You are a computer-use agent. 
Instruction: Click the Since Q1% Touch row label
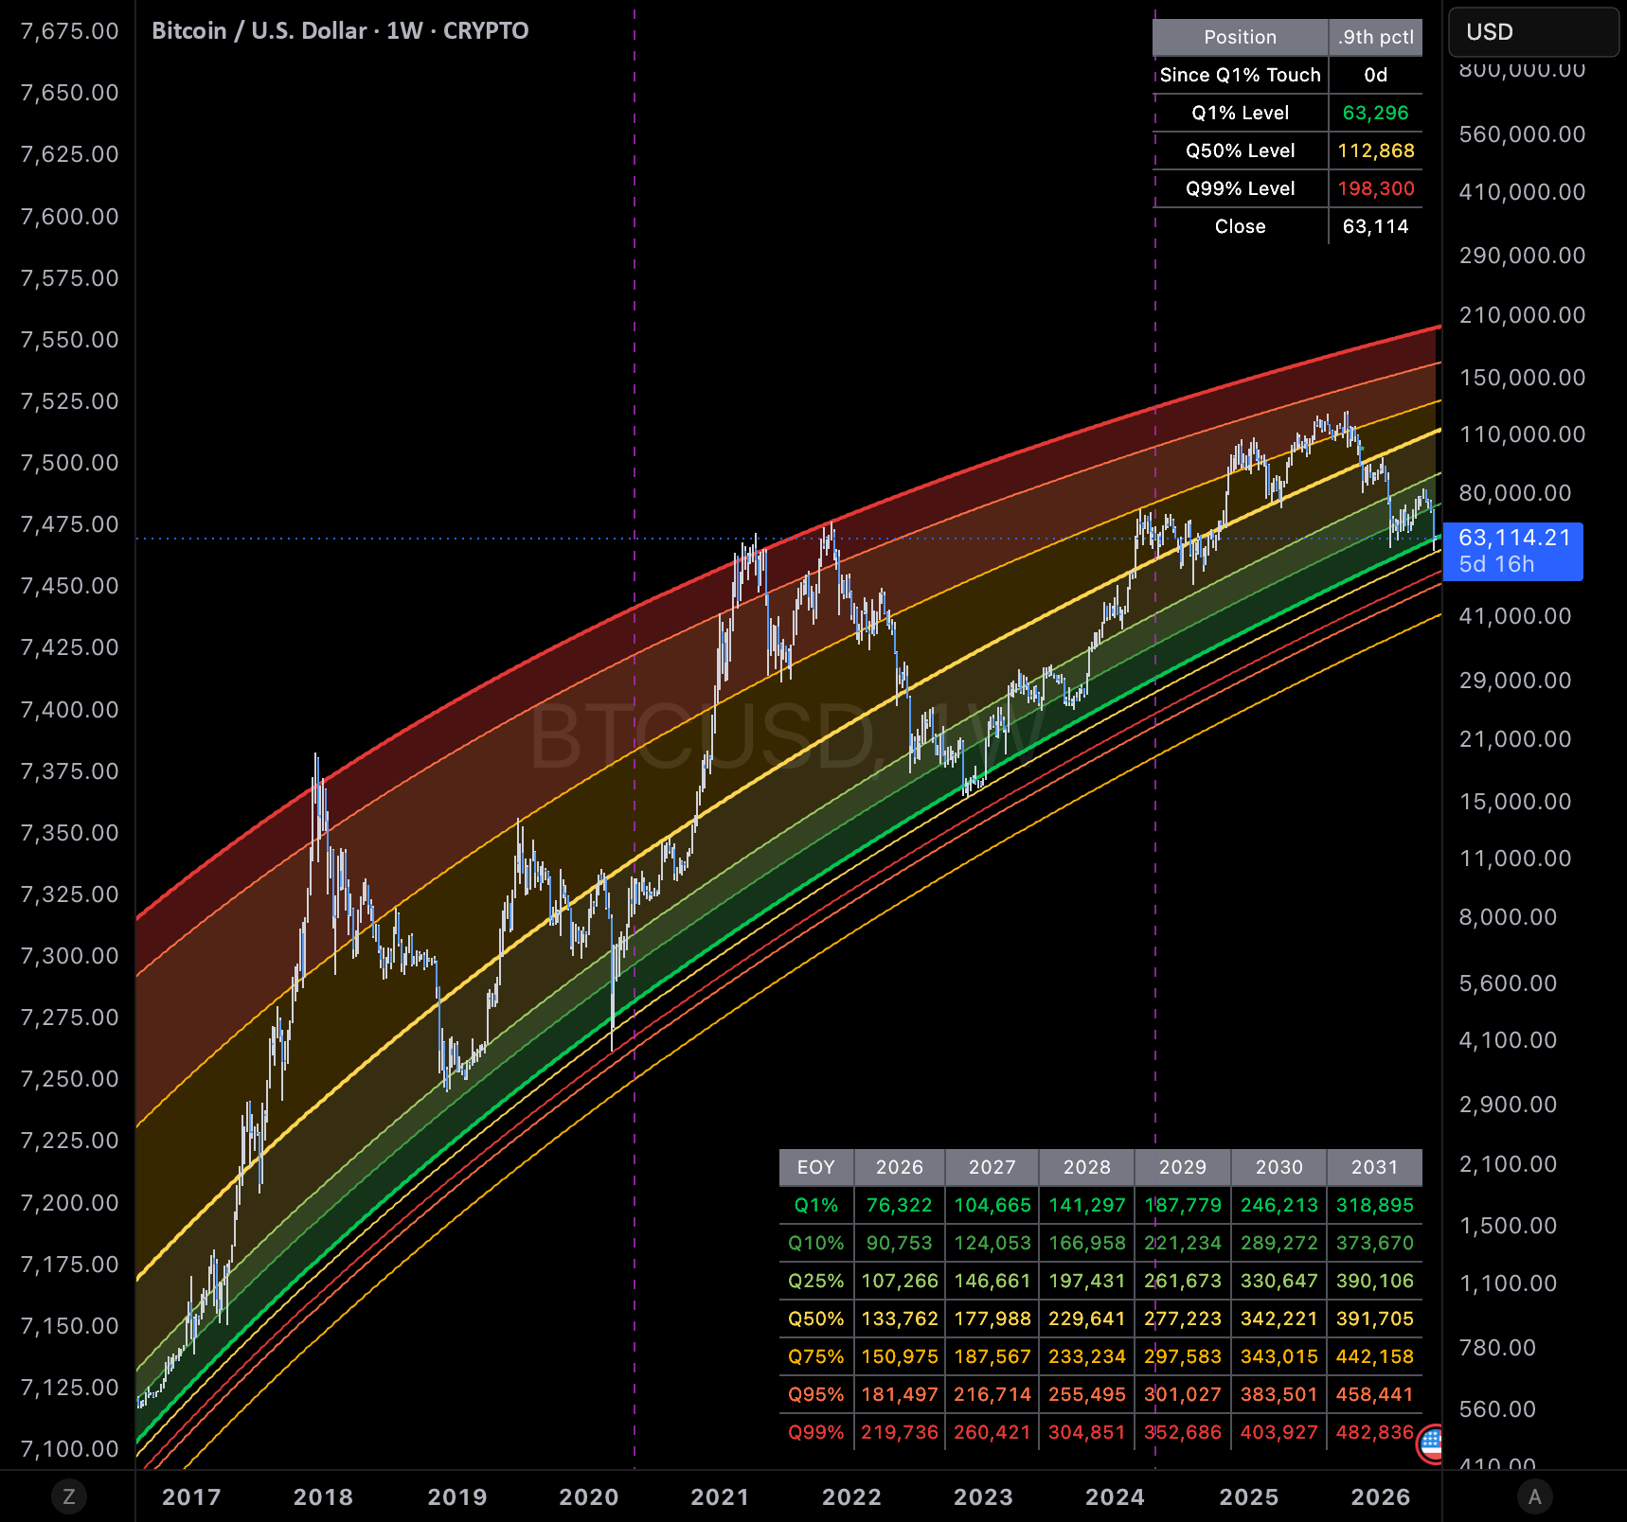[x=1240, y=75]
